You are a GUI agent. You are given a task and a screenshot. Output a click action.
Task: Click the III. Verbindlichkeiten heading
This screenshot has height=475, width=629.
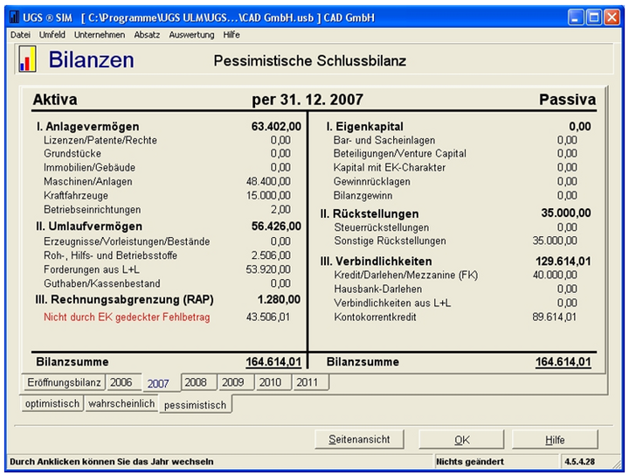click(376, 262)
